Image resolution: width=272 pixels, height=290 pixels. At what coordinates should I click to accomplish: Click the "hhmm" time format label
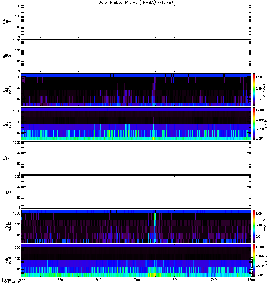coord(6,280)
